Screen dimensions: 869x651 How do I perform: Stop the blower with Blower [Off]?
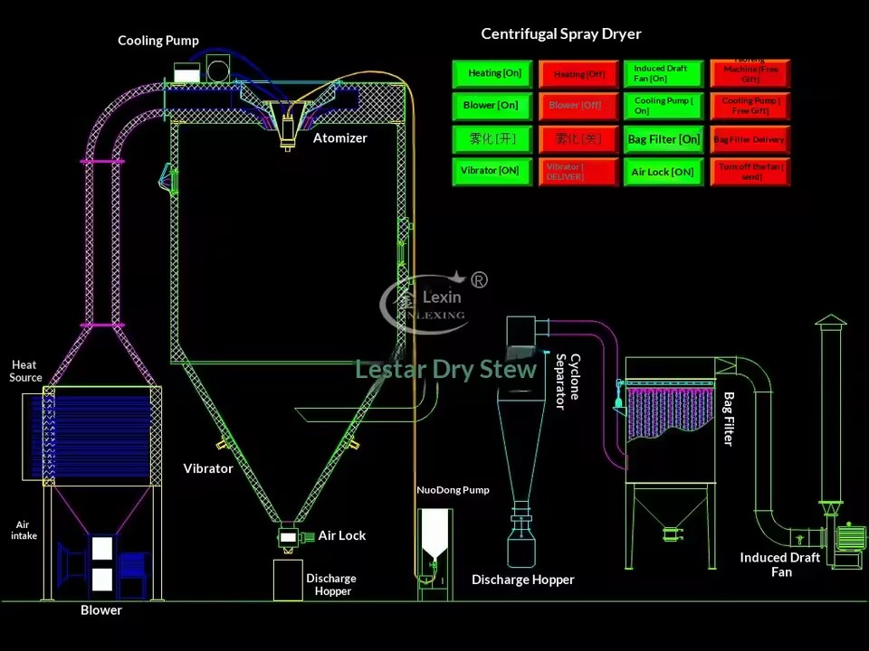coord(578,107)
